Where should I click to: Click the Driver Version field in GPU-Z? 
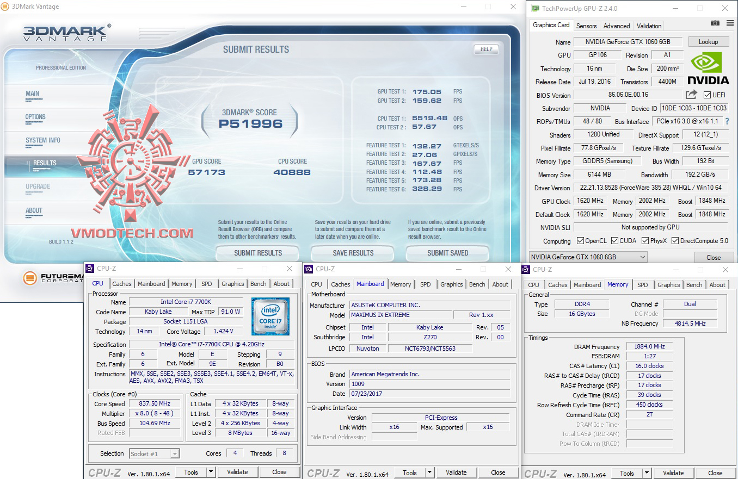(x=649, y=188)
